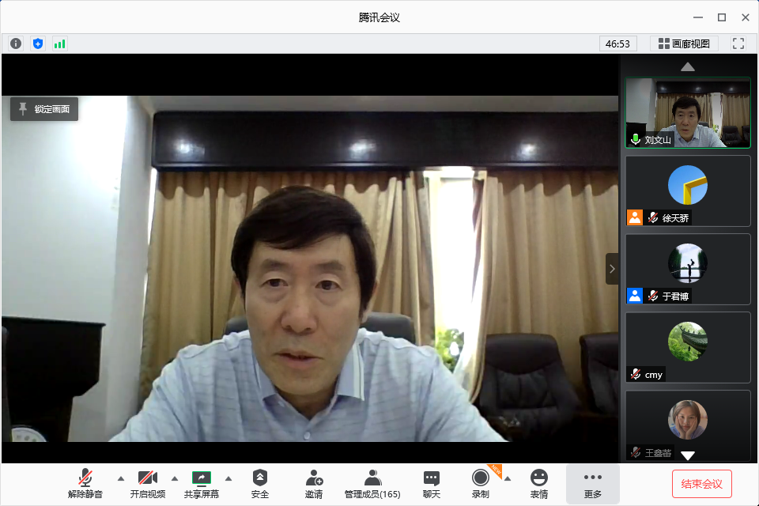Screen dimensions: 759x506
Task: Unmute microphone with 解除静音
Action: 85,483
